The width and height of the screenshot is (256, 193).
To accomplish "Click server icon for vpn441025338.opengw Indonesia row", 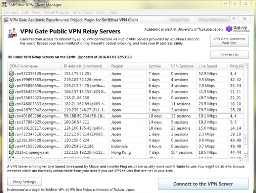I will [11, 146].
